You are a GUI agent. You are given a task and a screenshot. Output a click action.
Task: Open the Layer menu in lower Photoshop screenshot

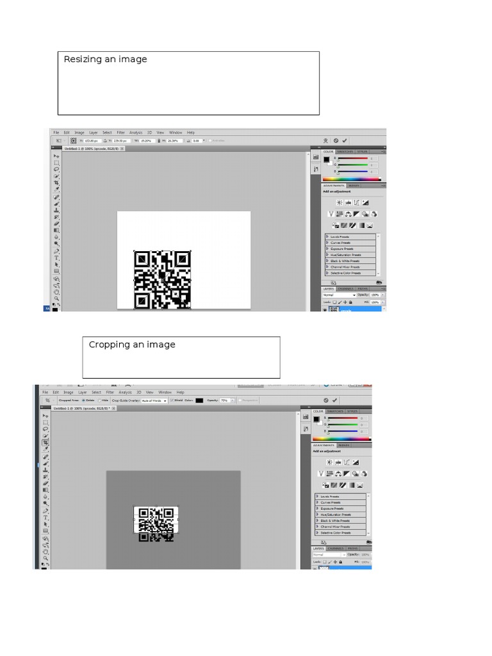83,393
